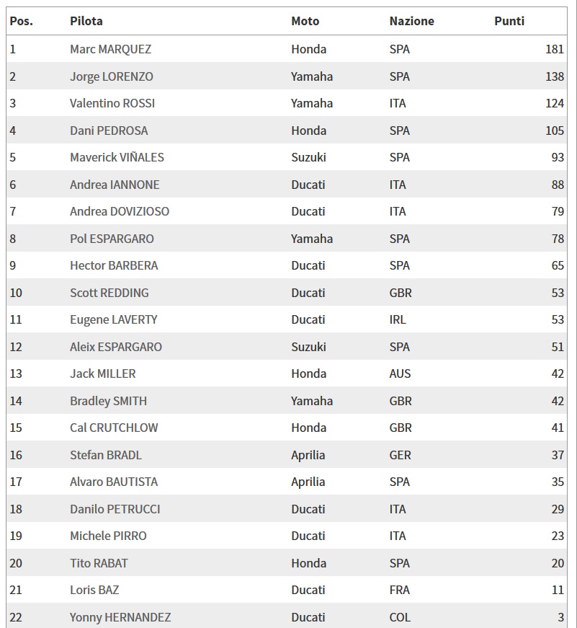Select Suzuki in Aleix ESPARGARO's row
The width and height of the screenshot is (577, 628).
click(308, 346)
